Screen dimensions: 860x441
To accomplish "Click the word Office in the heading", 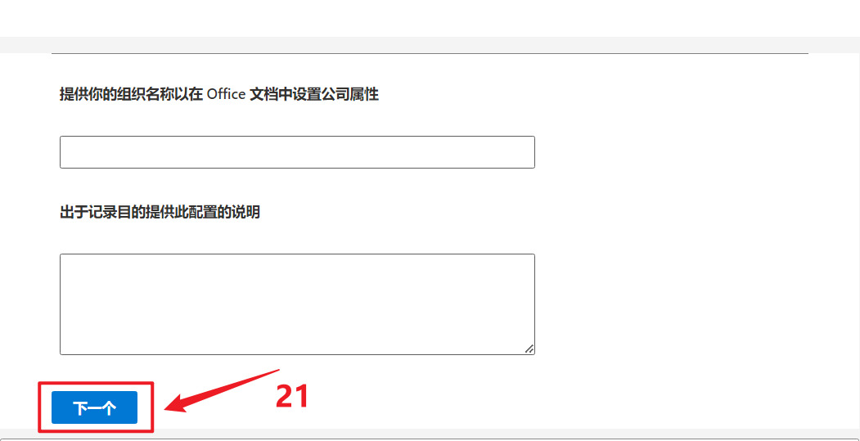I will coord(226,94).
